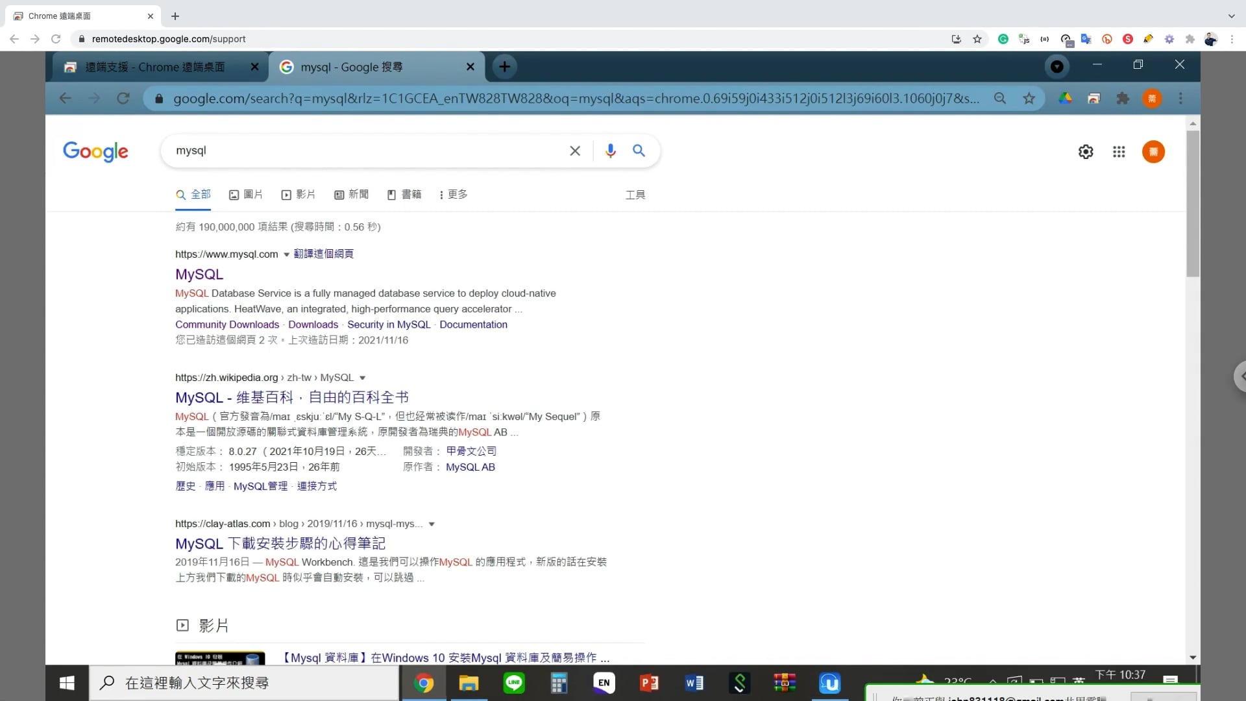Open quick settings gear on results page
The width and height of the screenshot is (1246, 701).
tap(1086, 151)
